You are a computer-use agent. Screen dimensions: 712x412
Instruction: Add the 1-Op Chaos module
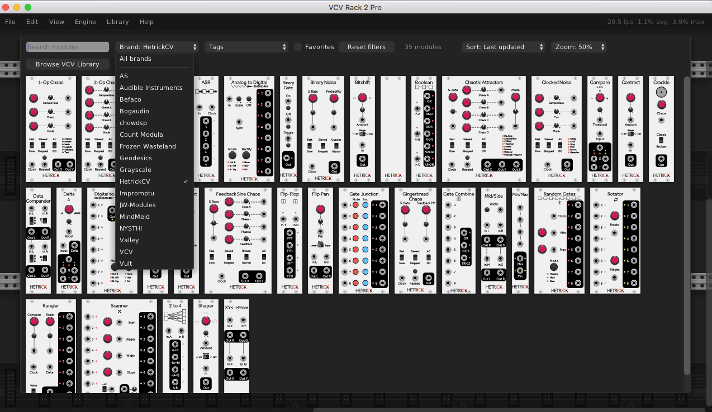tap(51, 129)
